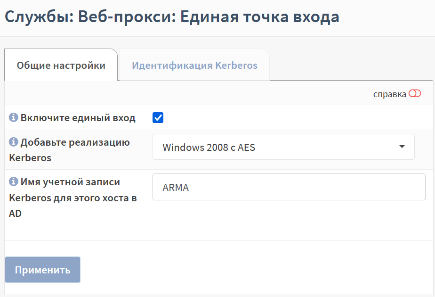
Task: Click the "ARMA" text inside the input
Action: 176,188
